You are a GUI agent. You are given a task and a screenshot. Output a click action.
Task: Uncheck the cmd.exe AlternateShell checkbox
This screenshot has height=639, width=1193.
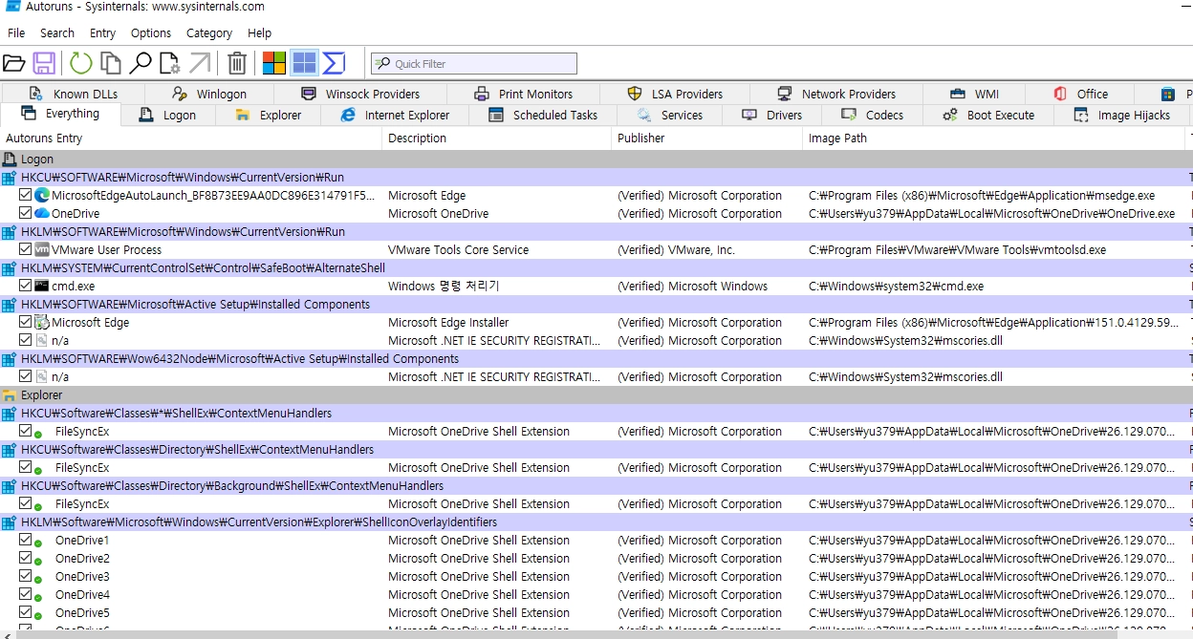[26, 286]
